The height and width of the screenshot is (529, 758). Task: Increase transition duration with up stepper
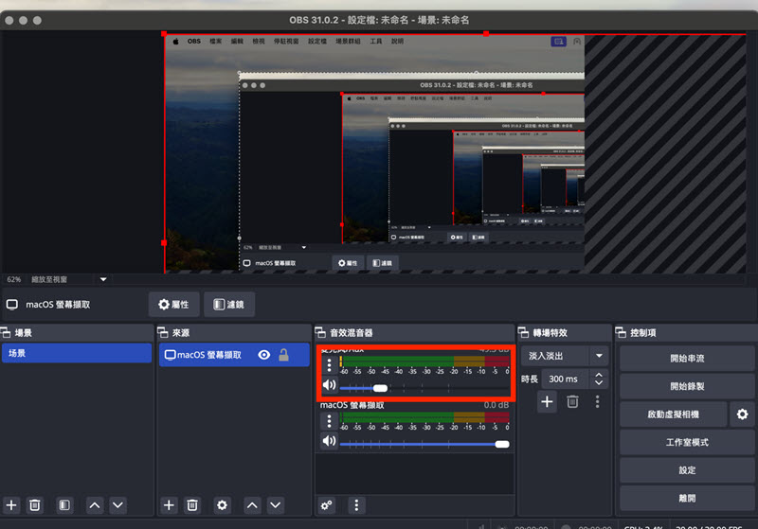(599, 375)
